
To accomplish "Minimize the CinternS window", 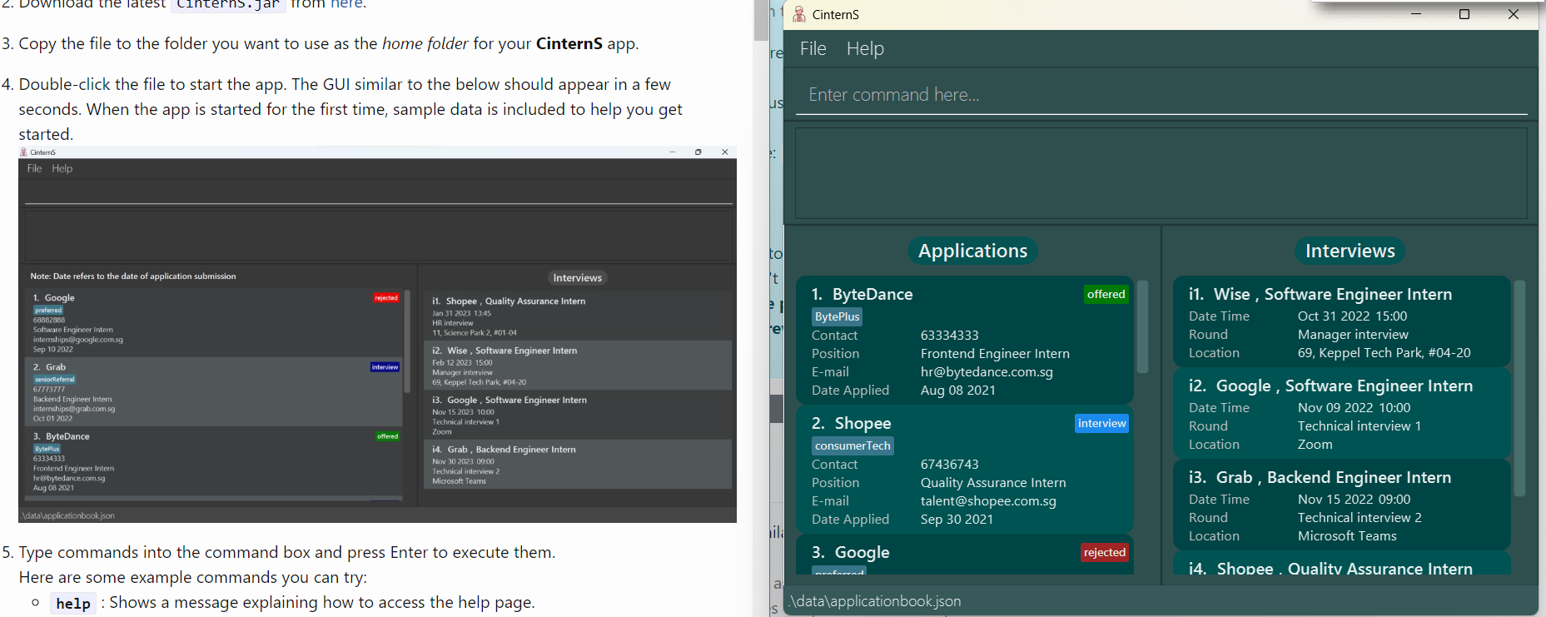I will 1415,14.
